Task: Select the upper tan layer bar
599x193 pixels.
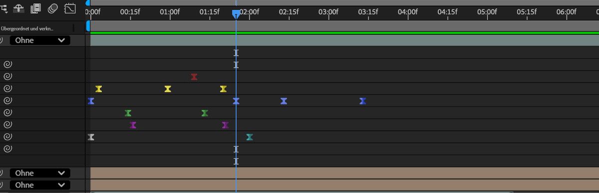Action: pos(344,173)
